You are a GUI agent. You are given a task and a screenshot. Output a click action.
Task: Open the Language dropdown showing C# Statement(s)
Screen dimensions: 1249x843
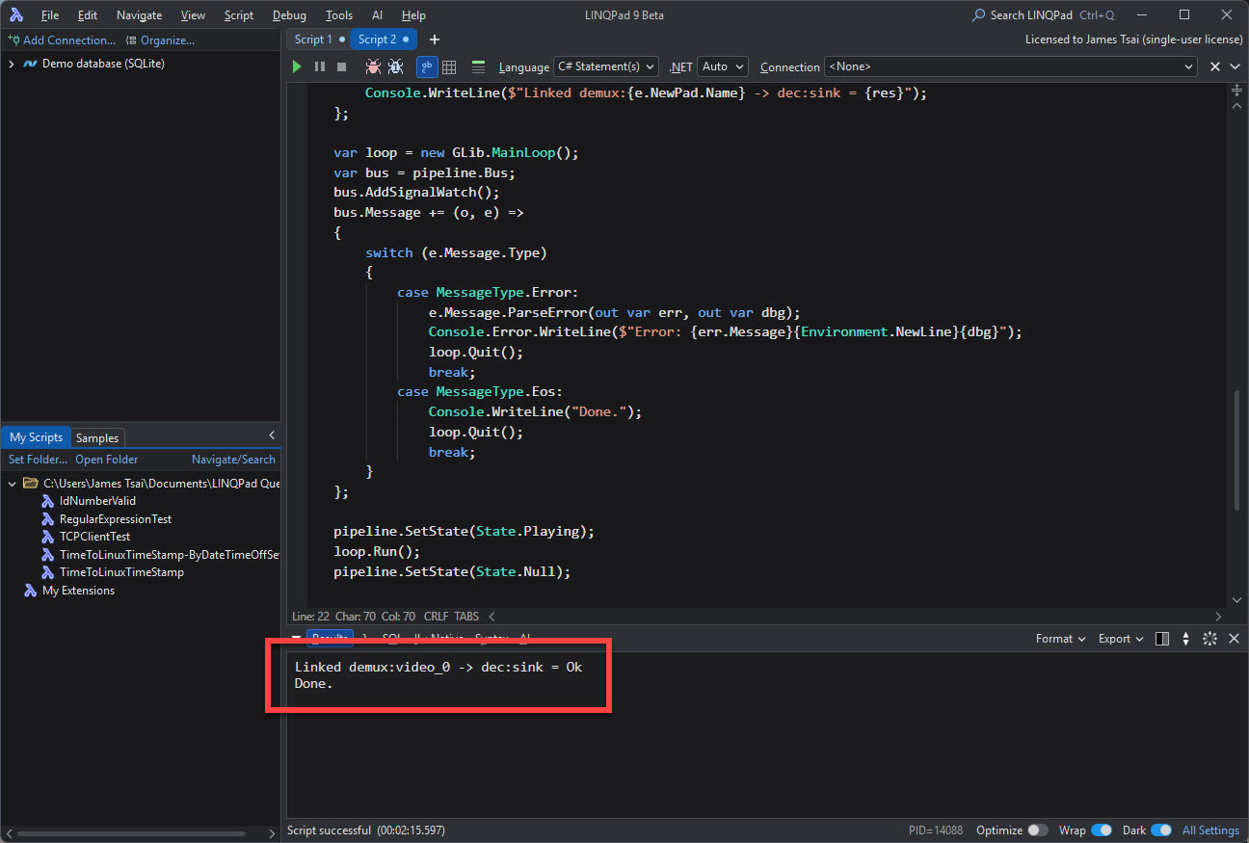coord(606,66)
